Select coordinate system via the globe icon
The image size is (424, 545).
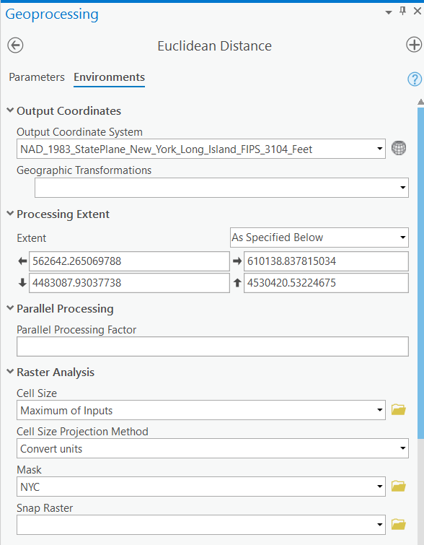coord(399,149)
